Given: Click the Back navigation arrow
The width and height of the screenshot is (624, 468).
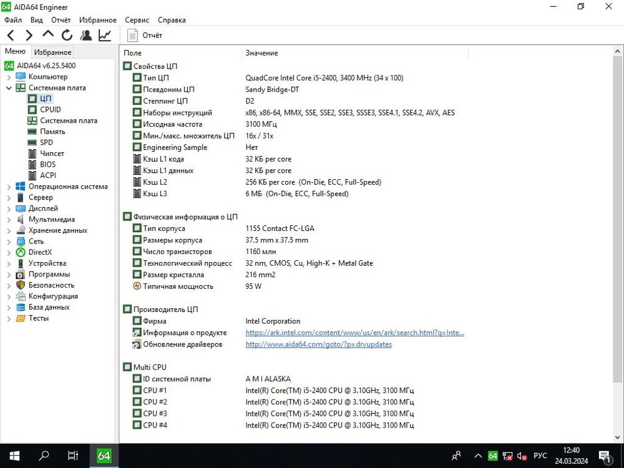Looking at the screenshot, I should pyautogui.click(x=11, y=36).
